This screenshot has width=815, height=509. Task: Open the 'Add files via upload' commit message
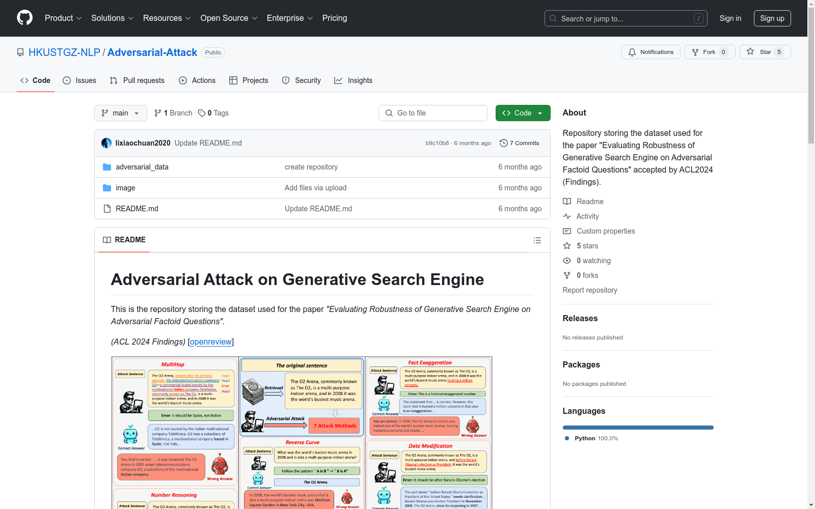(316, 188)
